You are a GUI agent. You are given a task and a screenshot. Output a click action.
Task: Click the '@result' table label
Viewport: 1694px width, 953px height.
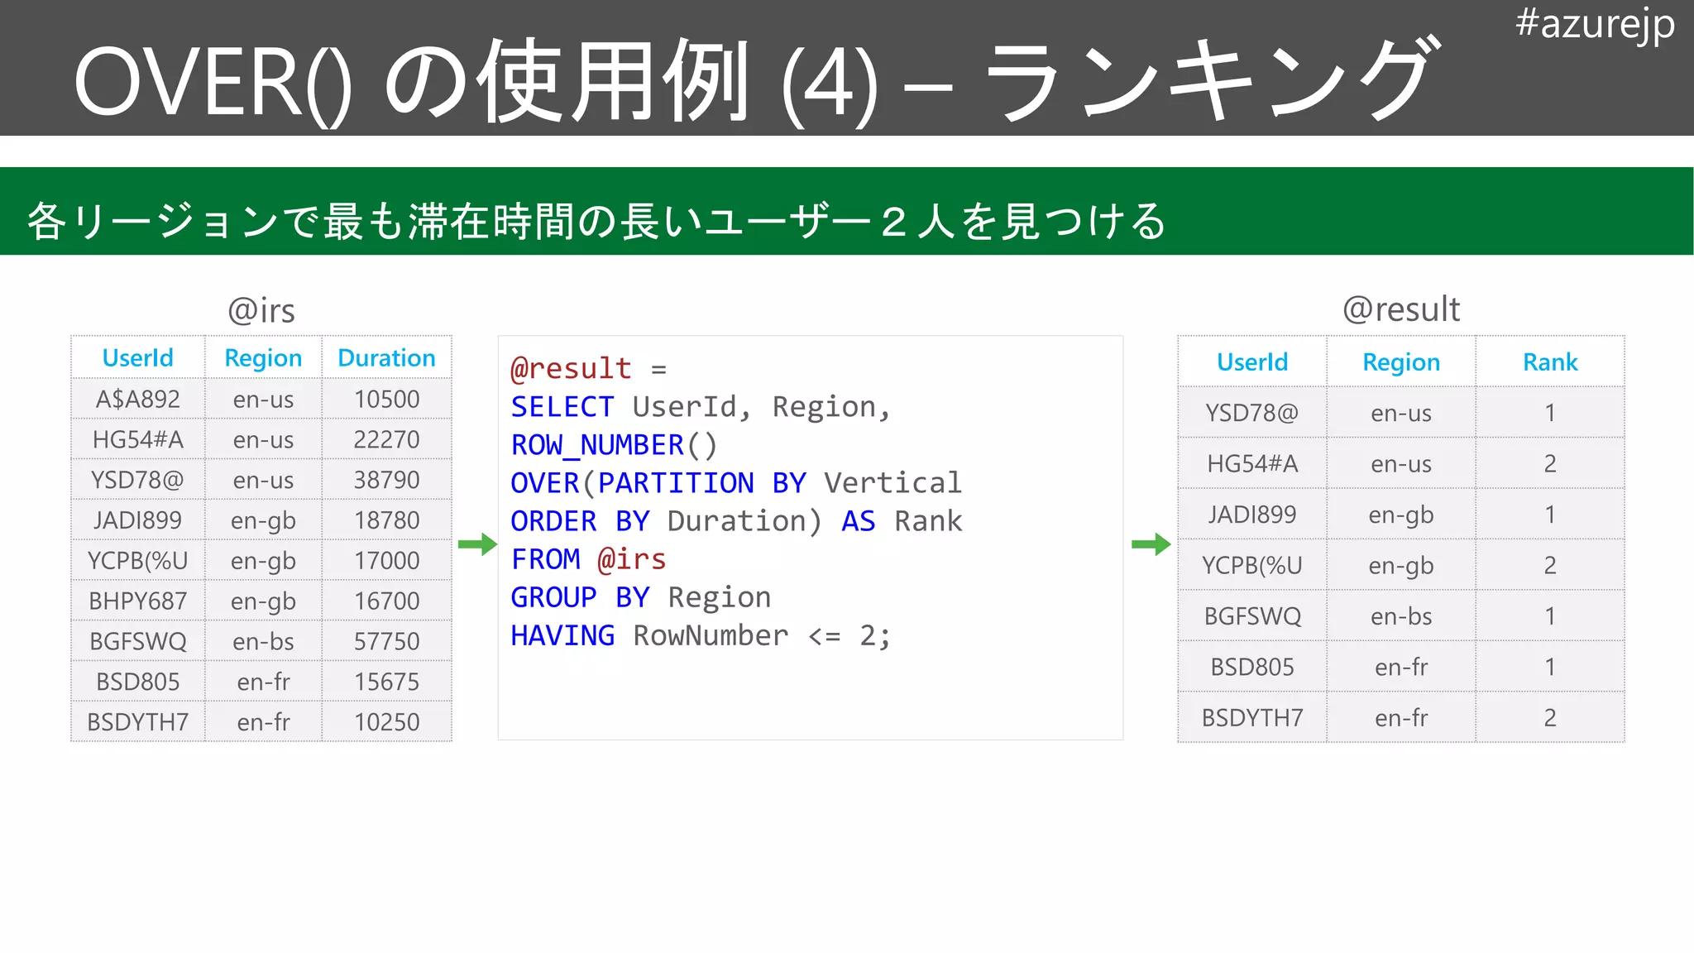click(x=1401, y=309)
